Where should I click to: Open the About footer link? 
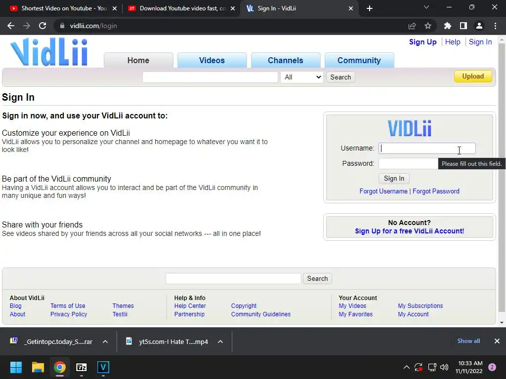tap(17, 314)
